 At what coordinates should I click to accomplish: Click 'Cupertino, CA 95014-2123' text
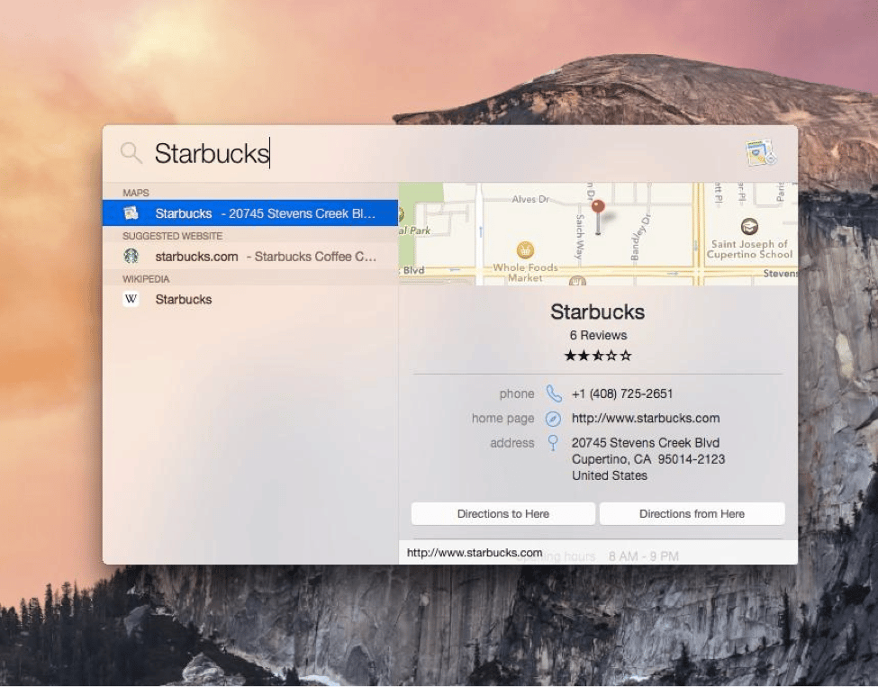[647, 459]
